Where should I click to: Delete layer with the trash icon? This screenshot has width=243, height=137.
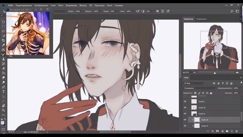[x=237, y=131]
